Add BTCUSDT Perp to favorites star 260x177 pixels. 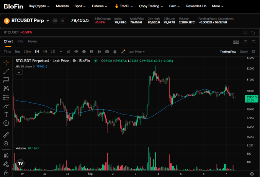pyautogui.click(x=63, y=21)
